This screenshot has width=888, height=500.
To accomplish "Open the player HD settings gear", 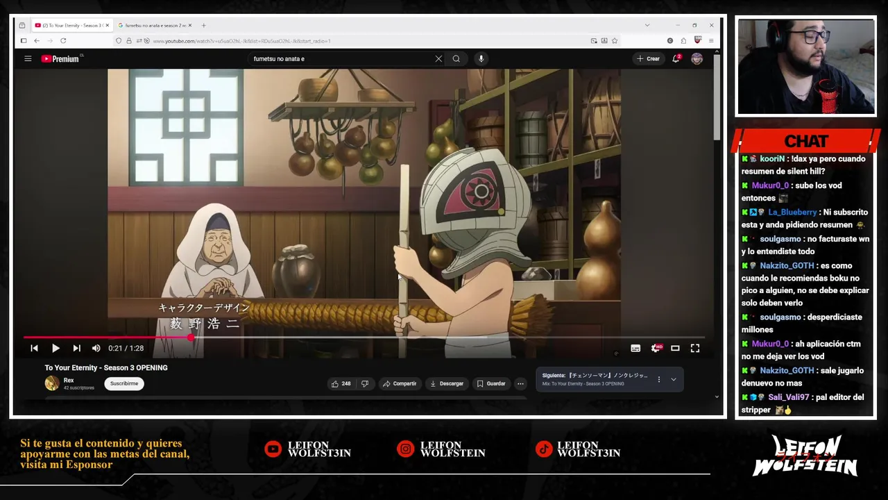I will click(x=656, y=348).
